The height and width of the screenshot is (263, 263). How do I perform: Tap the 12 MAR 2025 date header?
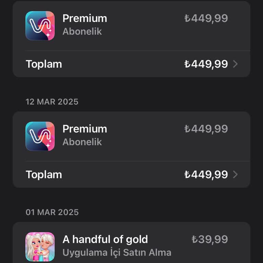point(52,102)
